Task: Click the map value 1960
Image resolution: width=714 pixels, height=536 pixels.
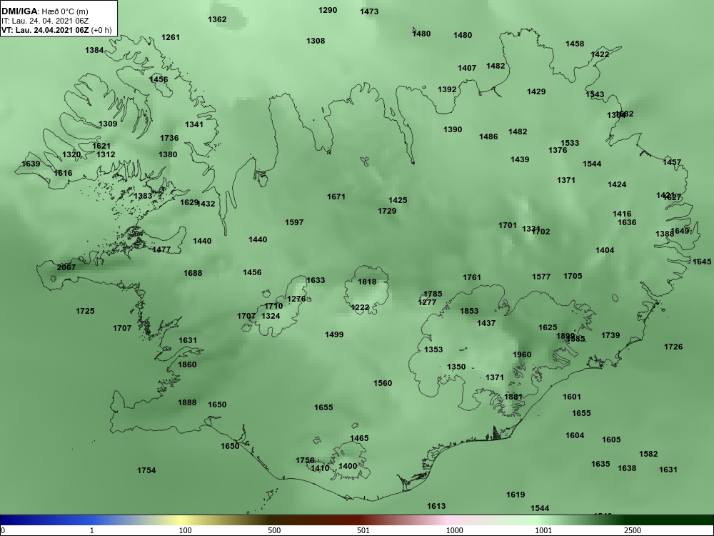Action: pyautogui.click(x=521, y=354)
